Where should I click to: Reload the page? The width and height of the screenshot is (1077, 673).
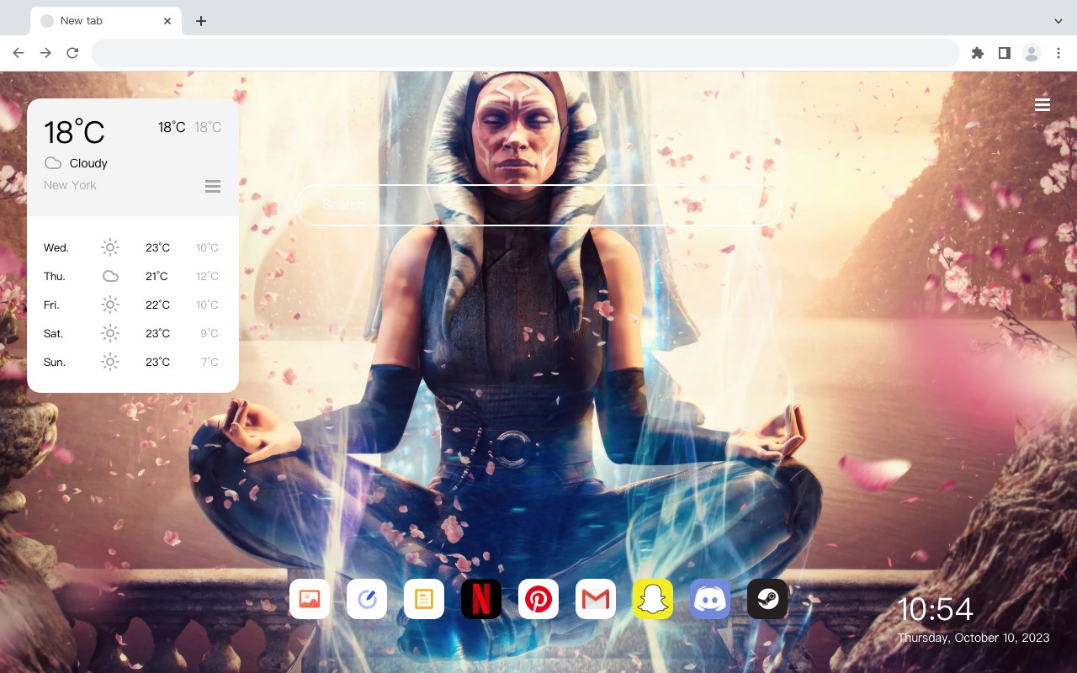[x=72, y=53]
